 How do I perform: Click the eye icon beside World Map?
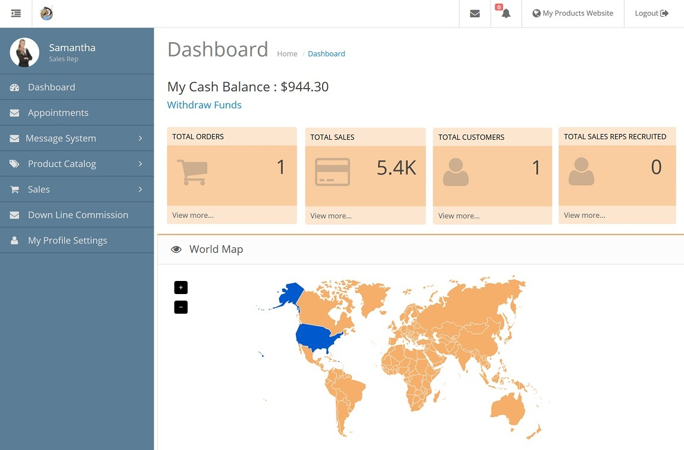click(176, 249)
